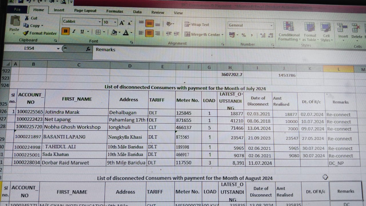Open the Font size dropdown
This screenshot has width=366, height=206.
click(115, 22)
